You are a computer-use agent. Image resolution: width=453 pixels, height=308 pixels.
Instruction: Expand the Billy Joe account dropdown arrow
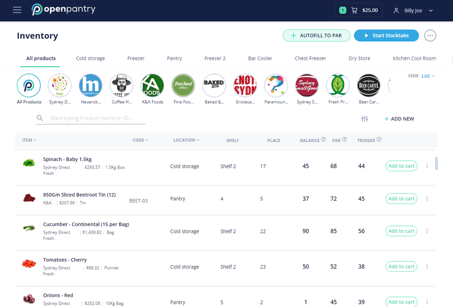[431, 11]
